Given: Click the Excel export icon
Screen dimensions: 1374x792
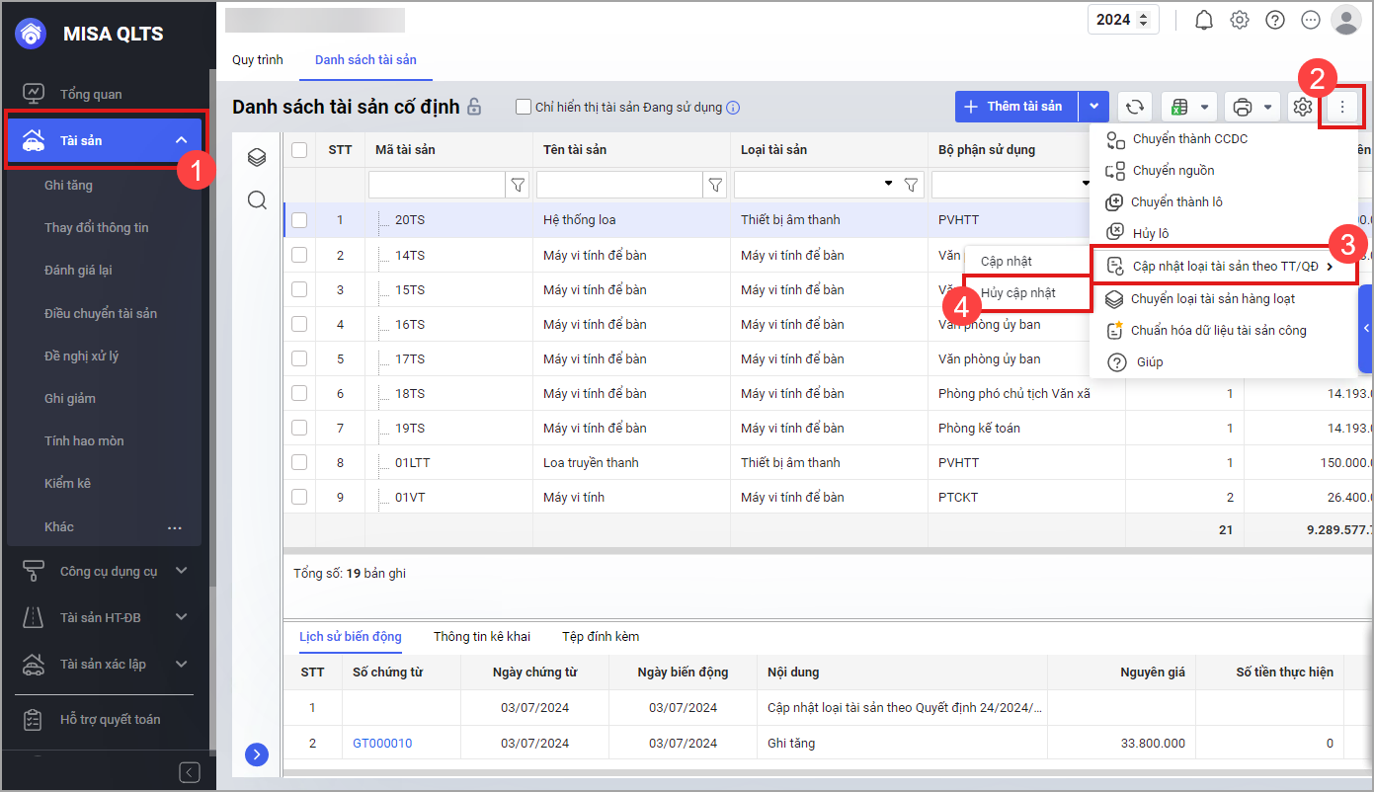Looking at the screenshot, I should tap(1177, 107).
